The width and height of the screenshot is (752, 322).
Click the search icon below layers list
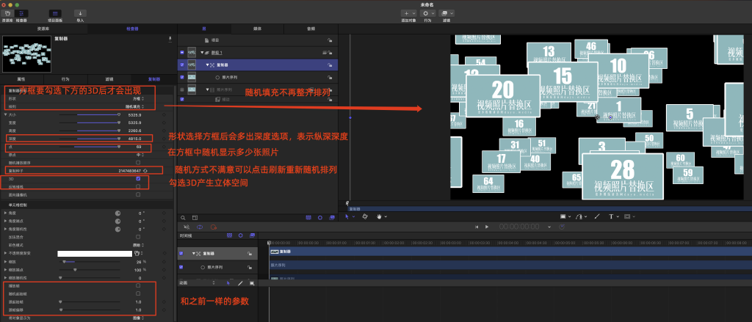184,216
